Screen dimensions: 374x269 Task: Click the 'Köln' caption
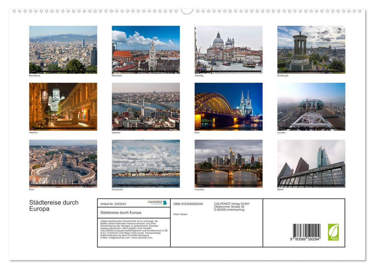[x=197, y=132]
